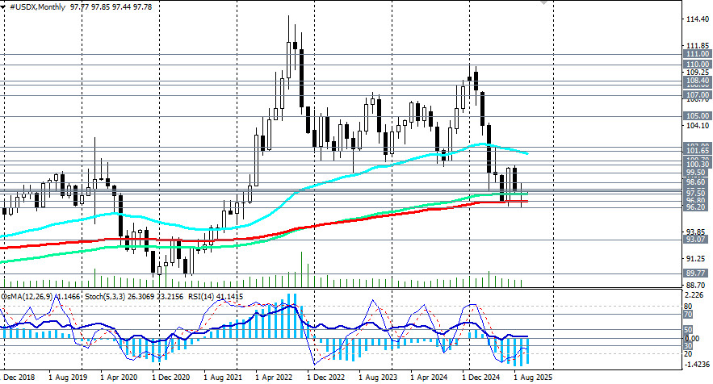Click the -1.4236 indicator scale minimum value
This screenshot has height=384, width=713.
click(695, 364)
